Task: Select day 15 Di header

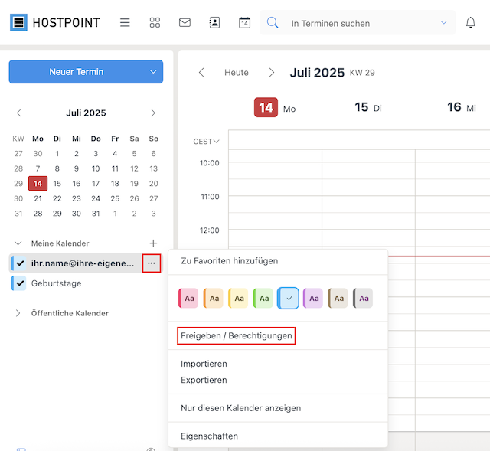Action: (x=368, y=107)
